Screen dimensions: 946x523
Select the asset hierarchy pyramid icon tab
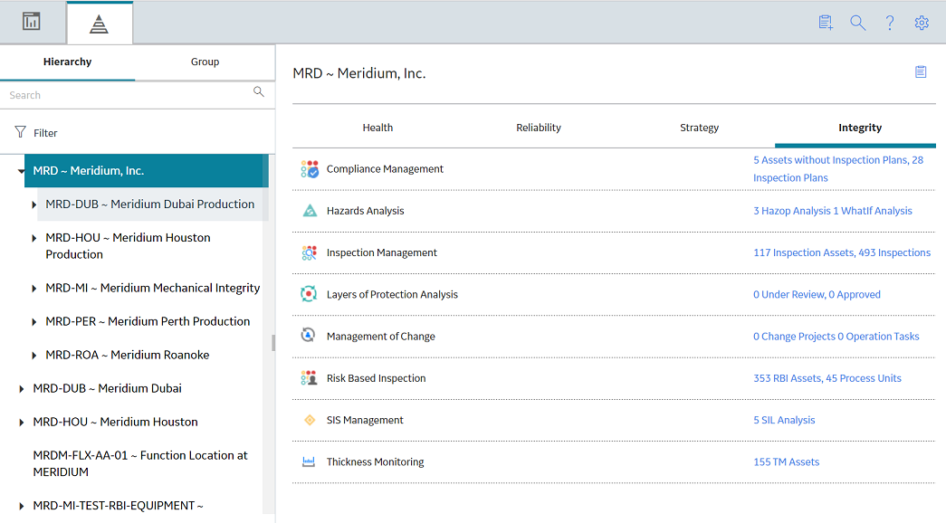click(x=99, y=24)
